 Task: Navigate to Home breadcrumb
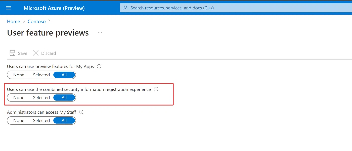tap(14, 21)
